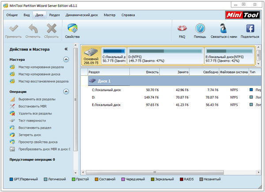Click icon beside Мастер копирования диска

pos(12,74)
